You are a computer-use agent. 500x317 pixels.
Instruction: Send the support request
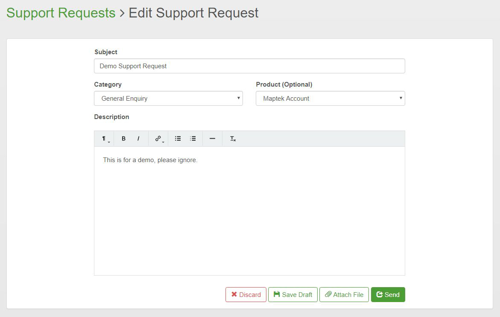coord(388,295)
